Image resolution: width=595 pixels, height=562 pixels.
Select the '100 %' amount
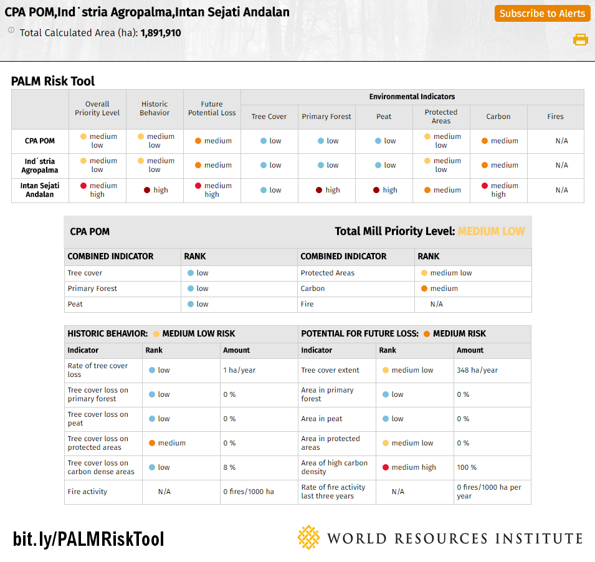click(x=467, y=467)
